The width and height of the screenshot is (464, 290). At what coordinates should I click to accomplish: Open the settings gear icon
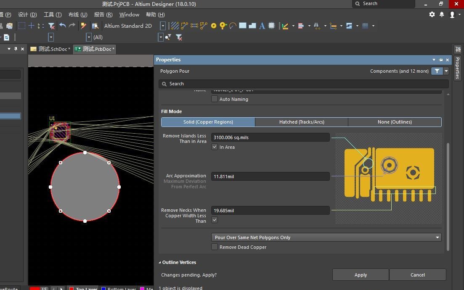pyautogui.click(x=432, y=14)
